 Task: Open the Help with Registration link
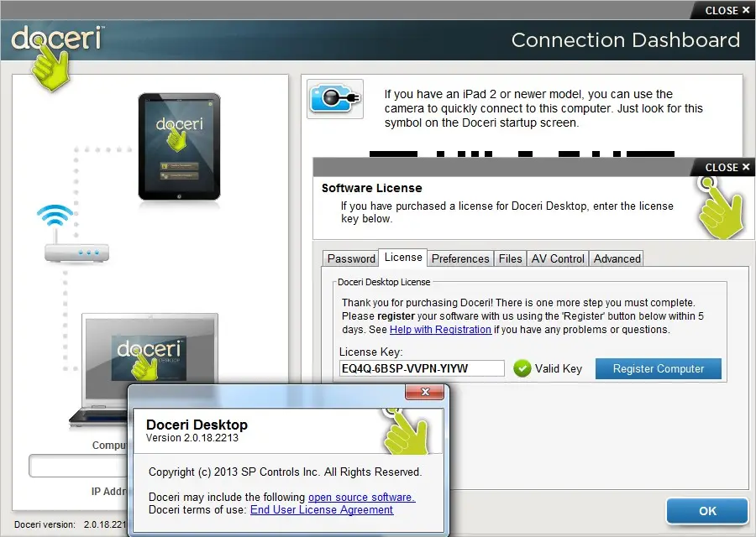(440, 330)
